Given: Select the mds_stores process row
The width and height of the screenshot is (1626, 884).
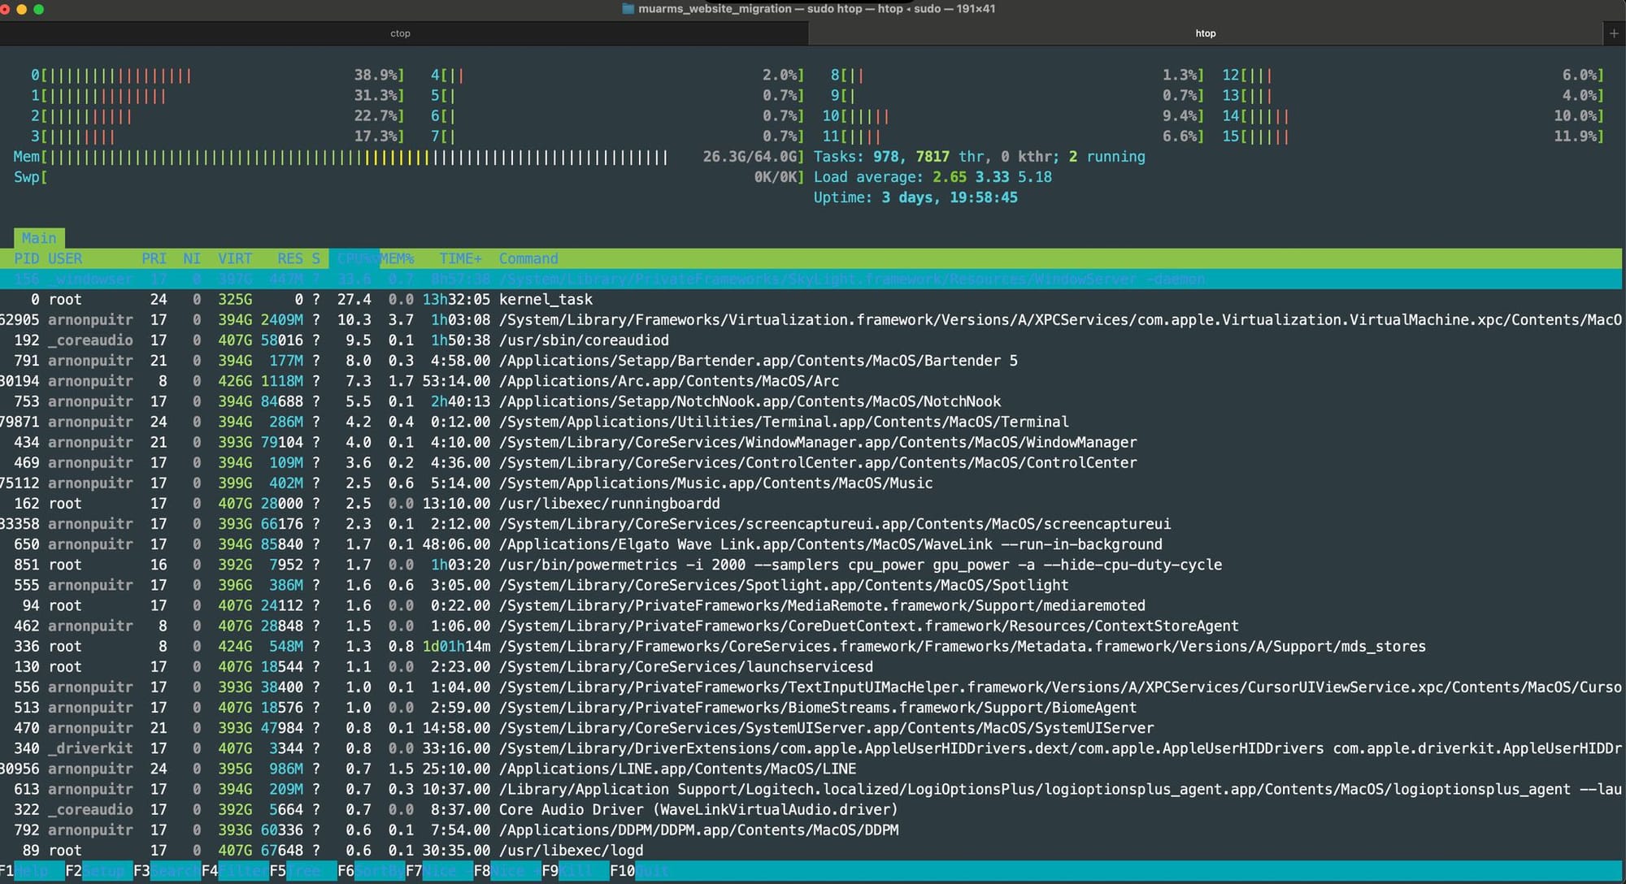Looking at the screenshot, I should (x=811, y=646).
